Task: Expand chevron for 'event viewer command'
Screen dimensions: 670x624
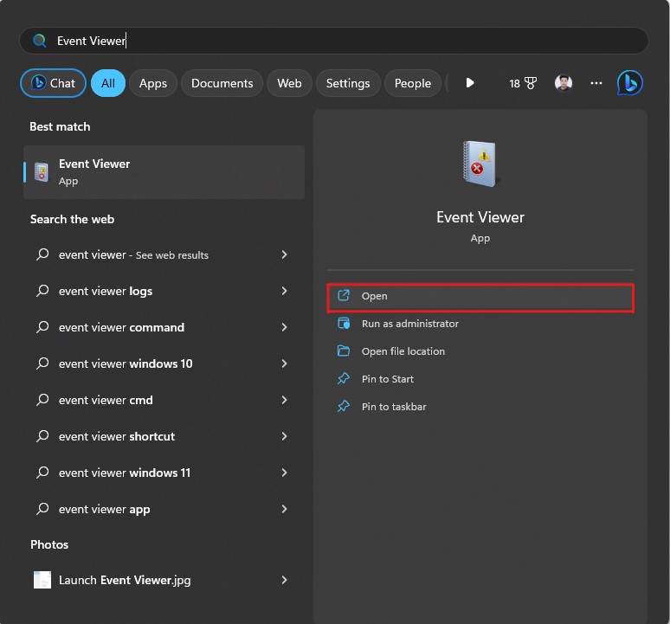Action: pyautogui.click(x=284, y=327)
